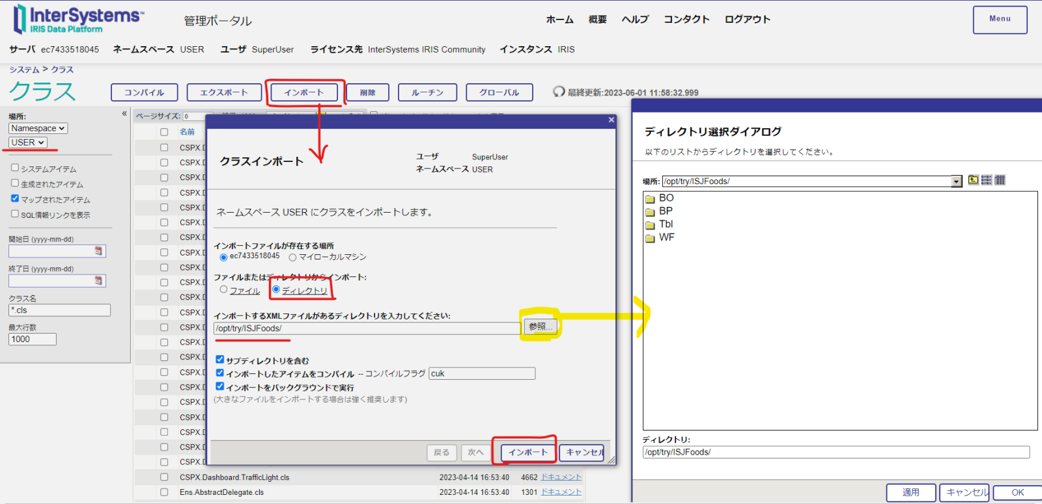Click the refresh icon beside last updated time

pos(559,92)
